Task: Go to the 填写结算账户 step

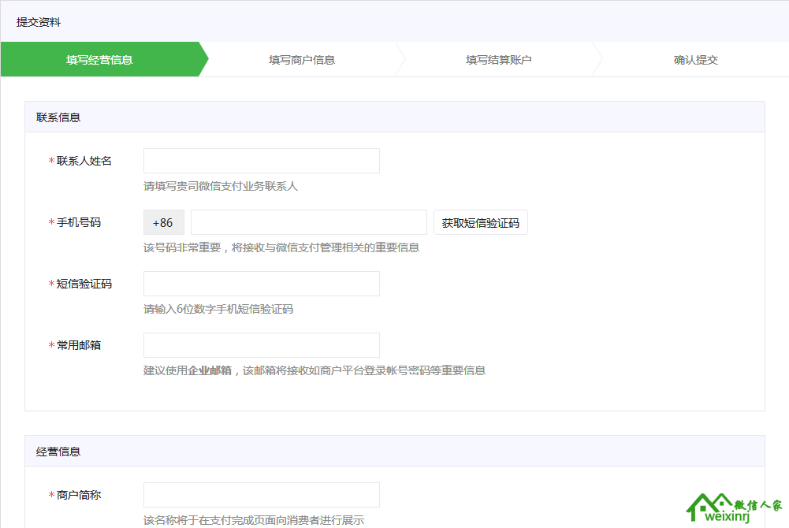Action: [498, 60]
